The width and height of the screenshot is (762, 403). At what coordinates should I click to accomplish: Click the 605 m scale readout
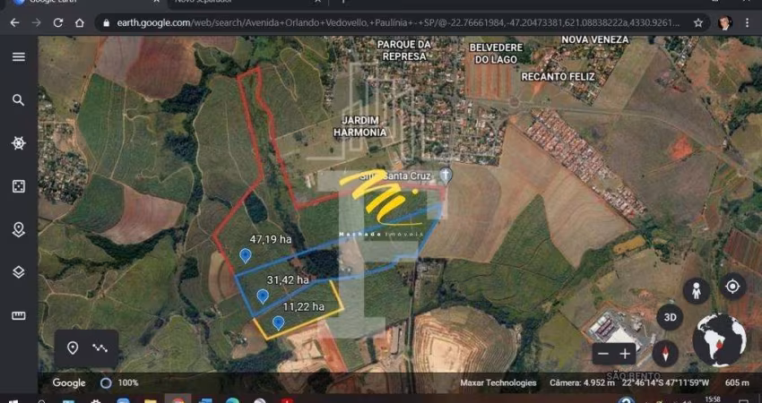coord(737,382)
